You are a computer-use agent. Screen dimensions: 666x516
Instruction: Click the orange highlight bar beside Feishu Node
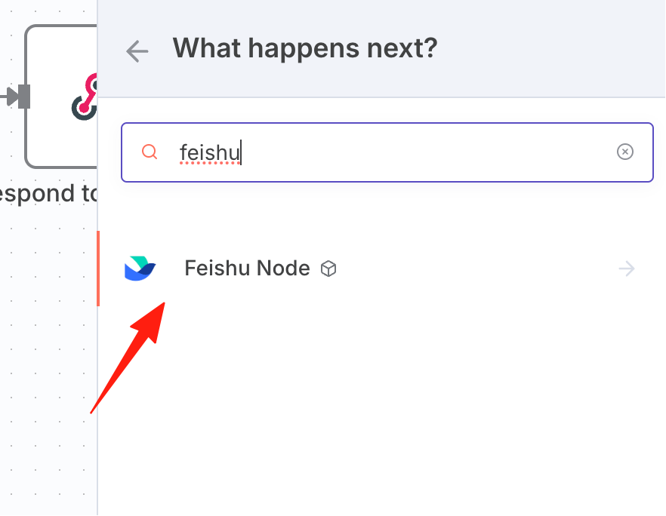click(98, 269)
